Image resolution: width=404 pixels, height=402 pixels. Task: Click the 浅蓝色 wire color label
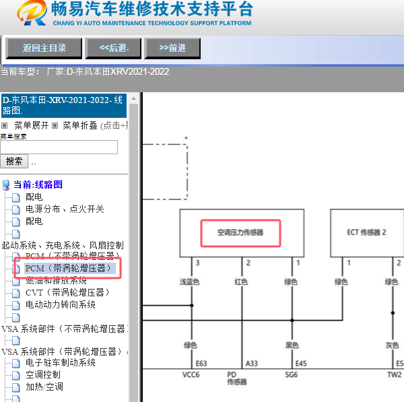click(x=190, y=282)
